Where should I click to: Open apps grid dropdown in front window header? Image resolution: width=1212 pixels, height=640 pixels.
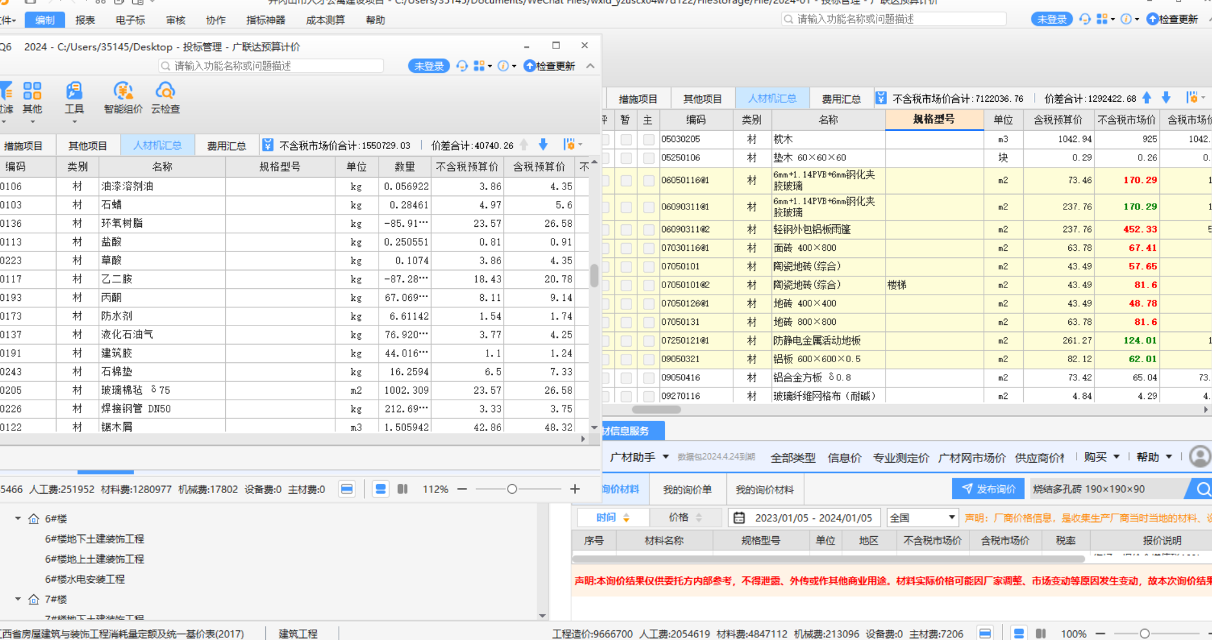click(482, 66)
